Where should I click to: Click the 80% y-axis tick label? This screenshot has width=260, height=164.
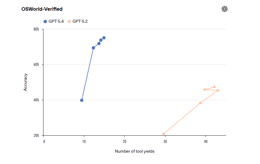[36, 29]
